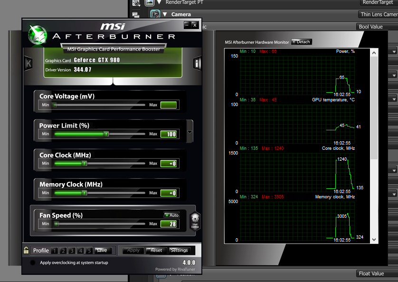The image size is (398, 282).
Task: Click the Fan Speed value field showing 28
Action: point(169,224)
